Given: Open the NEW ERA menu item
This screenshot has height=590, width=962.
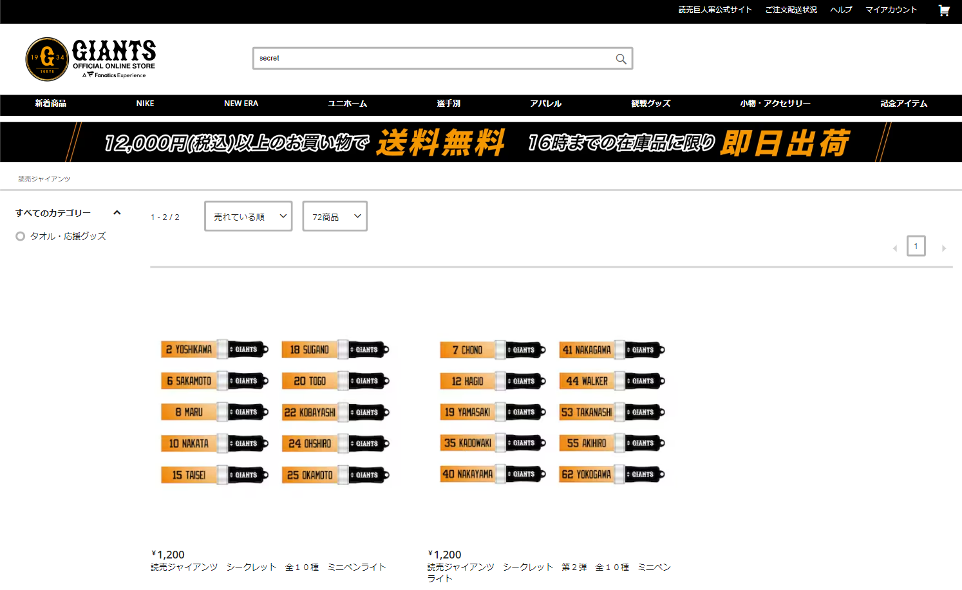Looking at the screenshot, I should (241, 104).
